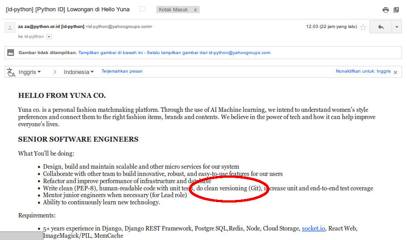Click the image placeholder icon in banner
407x240 pixels.
(x=11, y=53)
